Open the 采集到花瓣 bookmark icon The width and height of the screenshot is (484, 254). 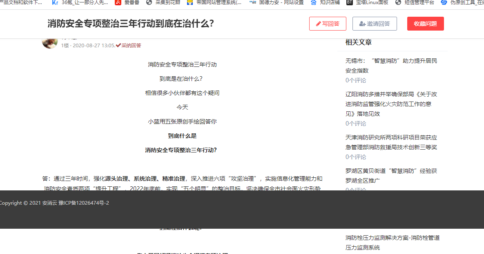coord(149,2)
